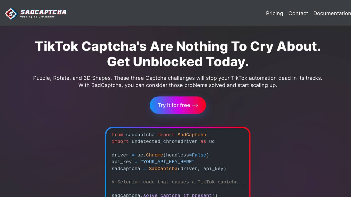The width and height of the screenshot is (351, 197).
Task: Click the 'False' keyword in the code
Action: 199,155
